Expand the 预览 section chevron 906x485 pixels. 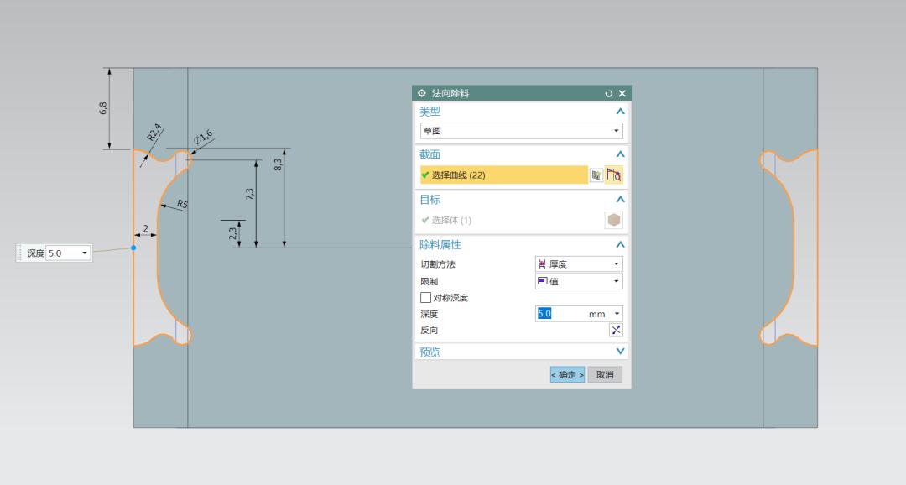tap(619, 352)
